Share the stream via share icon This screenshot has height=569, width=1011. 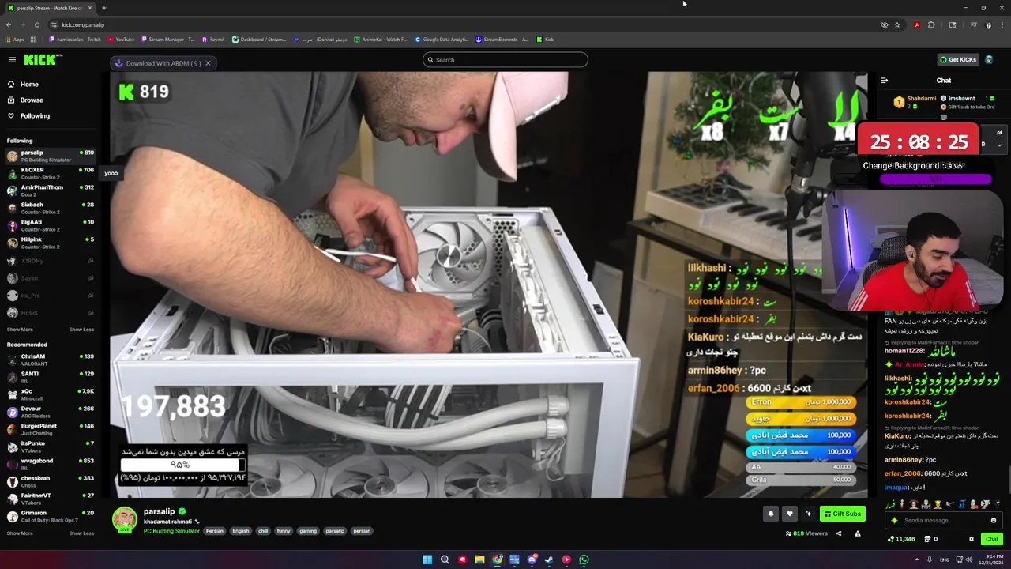(x=839, y=533)
